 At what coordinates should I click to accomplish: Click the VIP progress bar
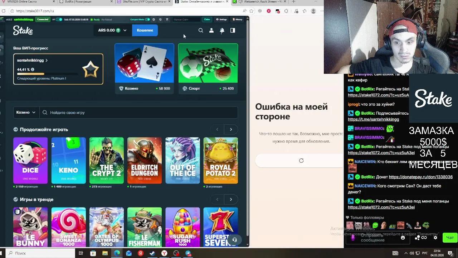pyautogui.click(x=47, y=74)
